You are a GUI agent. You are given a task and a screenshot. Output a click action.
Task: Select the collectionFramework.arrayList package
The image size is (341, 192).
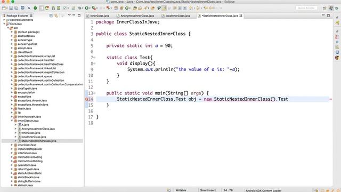coord(36,56)
